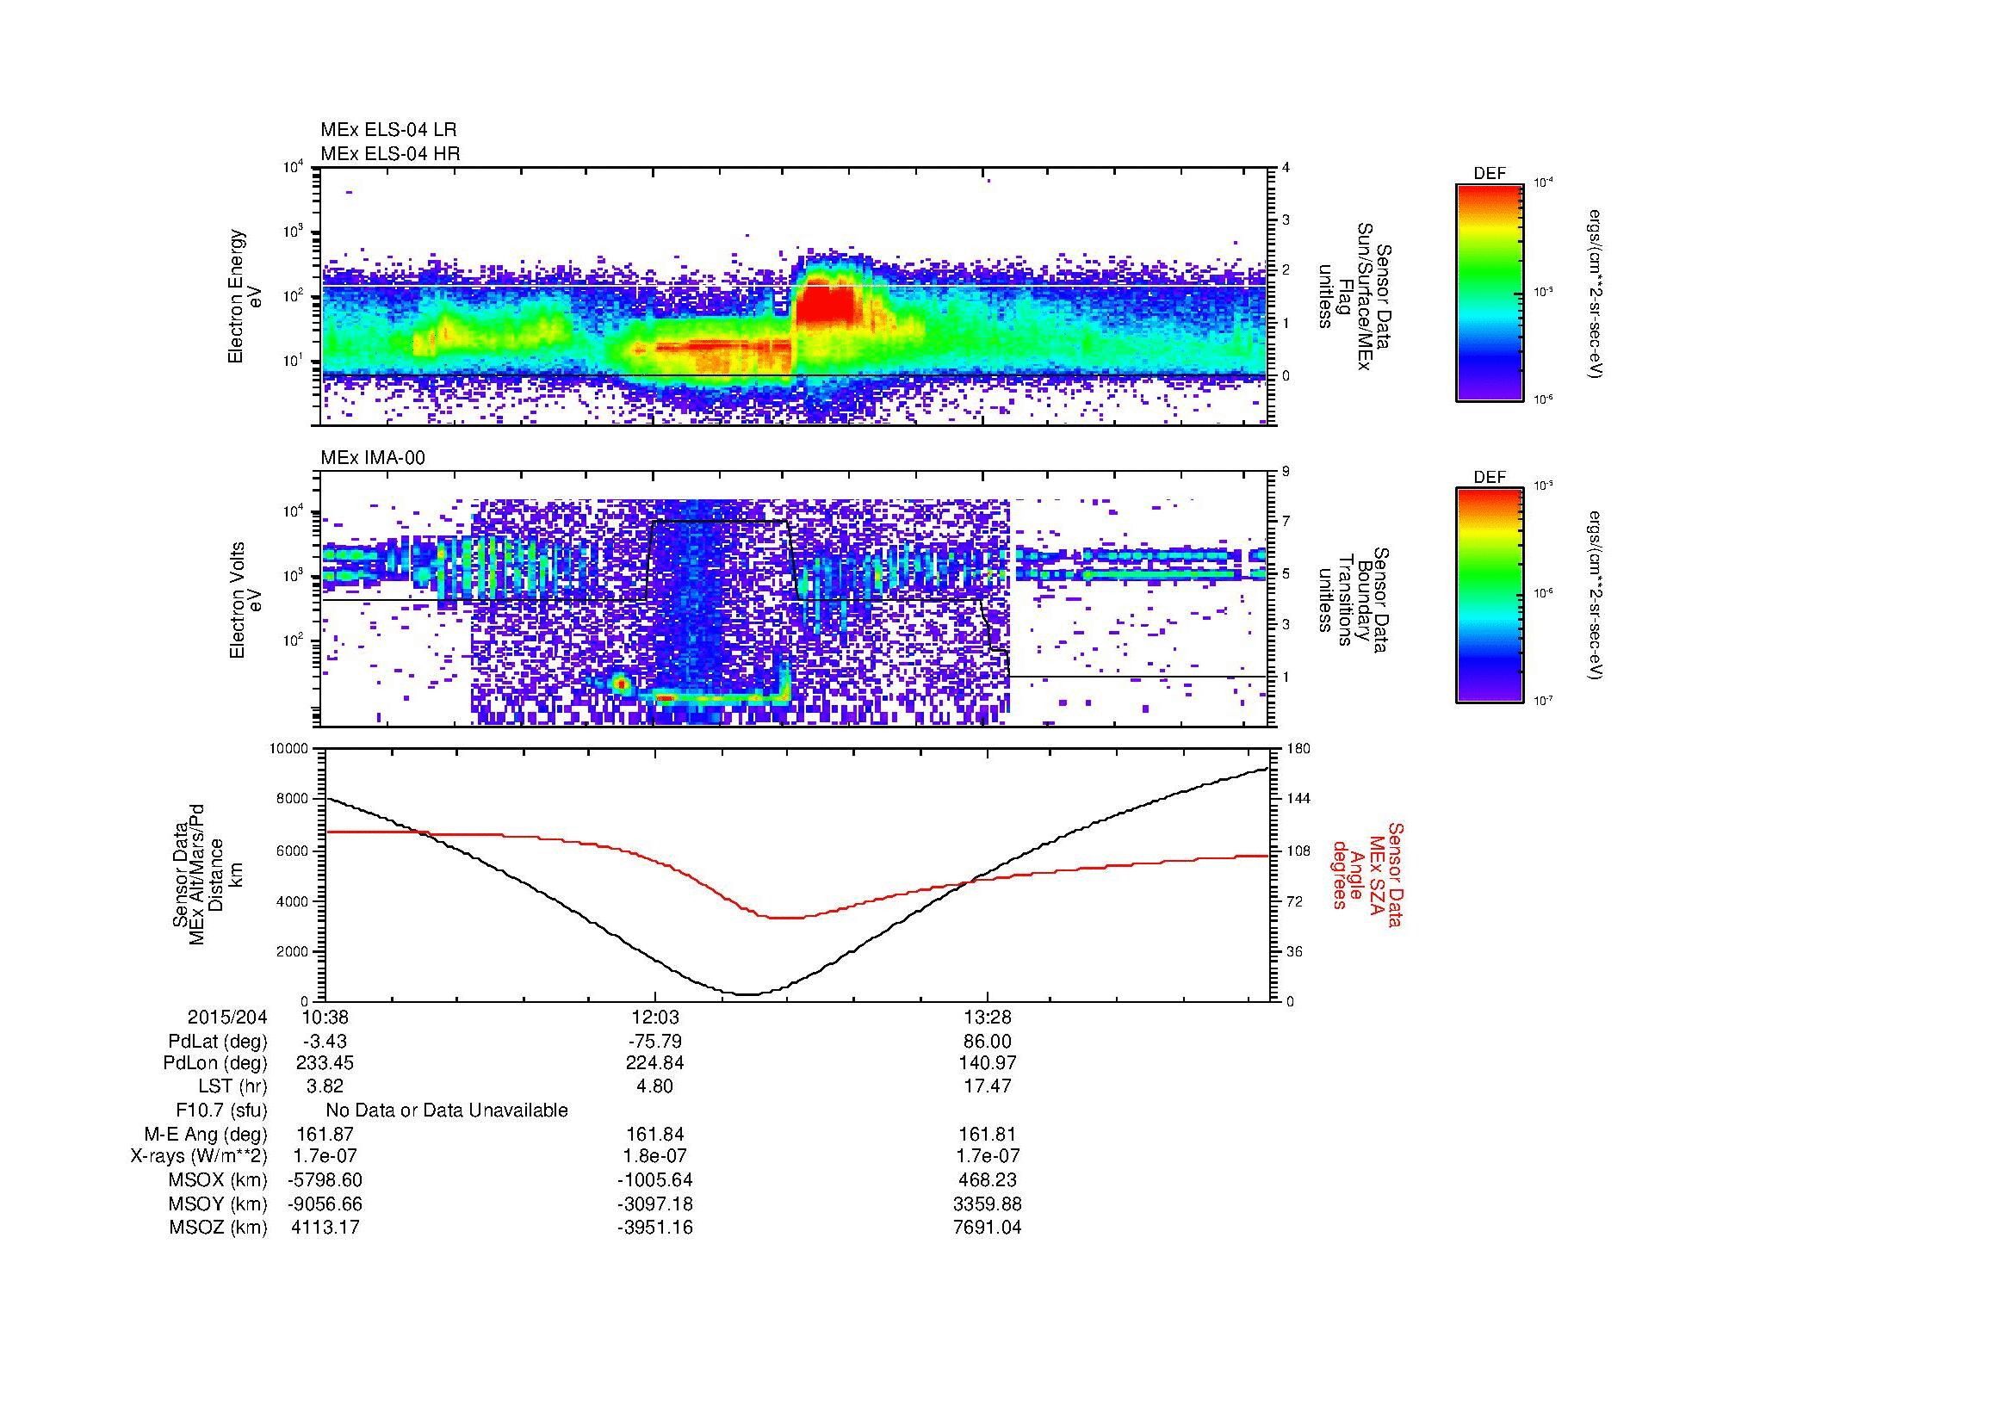This screenshot has height=1423, width=2014.
Task: Select the top DEF color bar
Action: tap(1490, 292)
